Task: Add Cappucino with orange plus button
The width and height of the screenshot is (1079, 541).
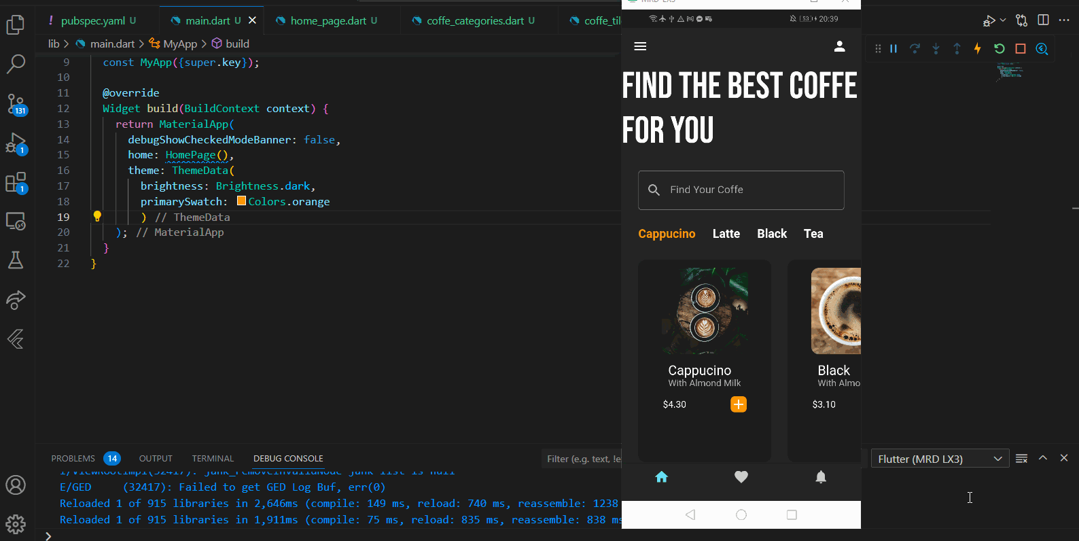Action: tap(739, 404)
